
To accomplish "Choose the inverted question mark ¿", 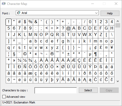I will coord(36,61).
